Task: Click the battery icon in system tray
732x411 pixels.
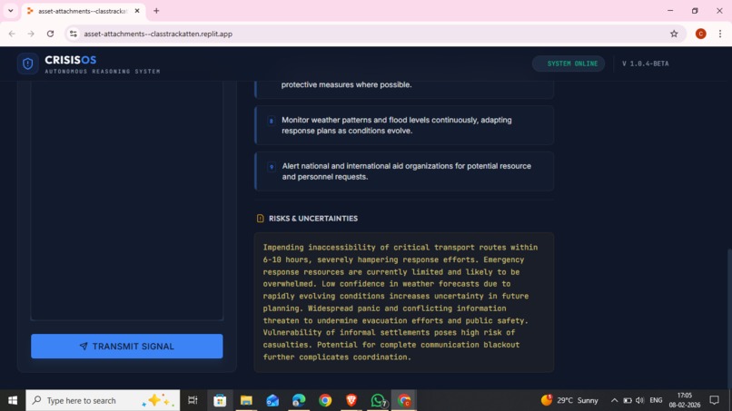Action: coord(628,400)
